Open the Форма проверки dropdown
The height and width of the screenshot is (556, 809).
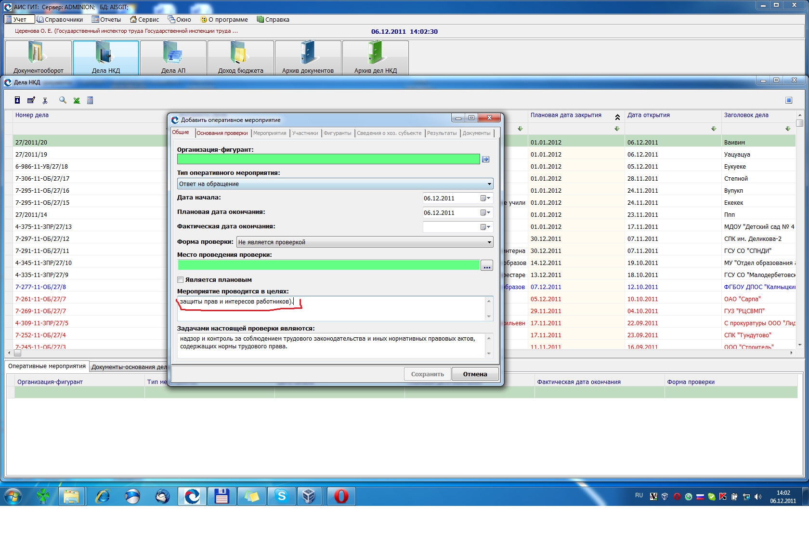pos(489,242)
